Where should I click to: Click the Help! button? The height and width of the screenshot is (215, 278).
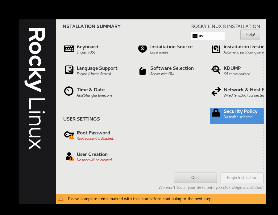(x=250, y=35)
